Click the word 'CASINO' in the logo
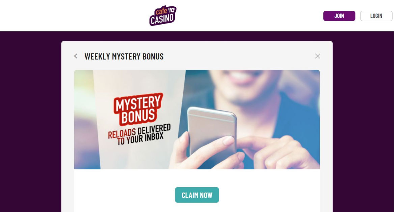The image size is (394, 212). [x=162, y=19]
